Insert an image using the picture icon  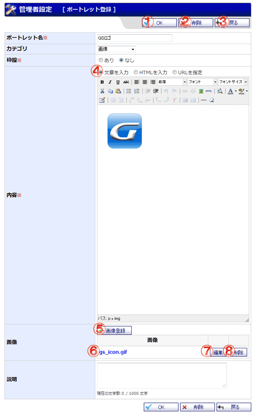pyautogui.click(x=201, y=91)
